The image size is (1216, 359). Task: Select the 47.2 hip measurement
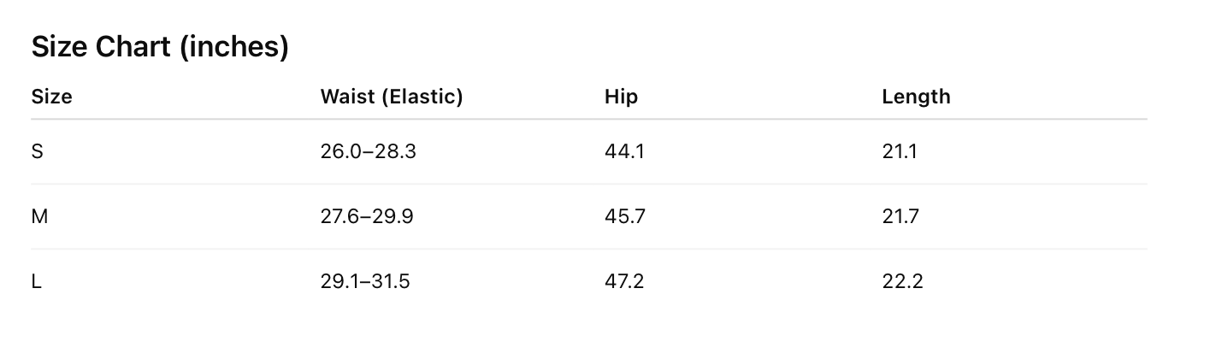point(623,281)
